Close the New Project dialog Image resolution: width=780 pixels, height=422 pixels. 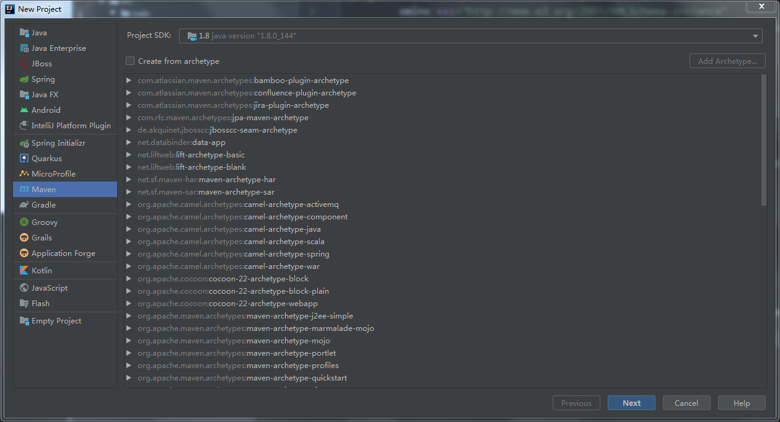762,6
